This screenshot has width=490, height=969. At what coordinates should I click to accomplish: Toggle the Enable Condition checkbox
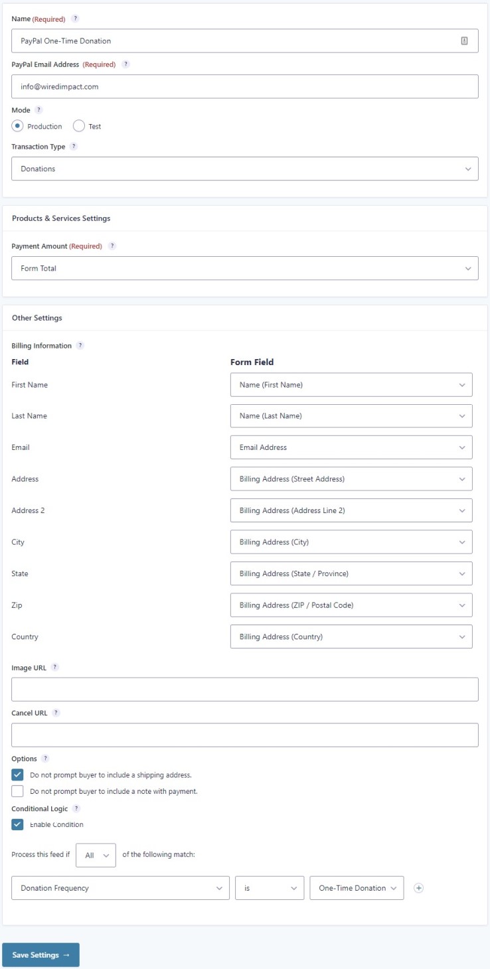click(x=18, y=824)
